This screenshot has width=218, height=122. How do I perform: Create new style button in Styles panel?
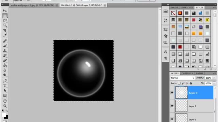pyautogui.click(x=205, y=69)
